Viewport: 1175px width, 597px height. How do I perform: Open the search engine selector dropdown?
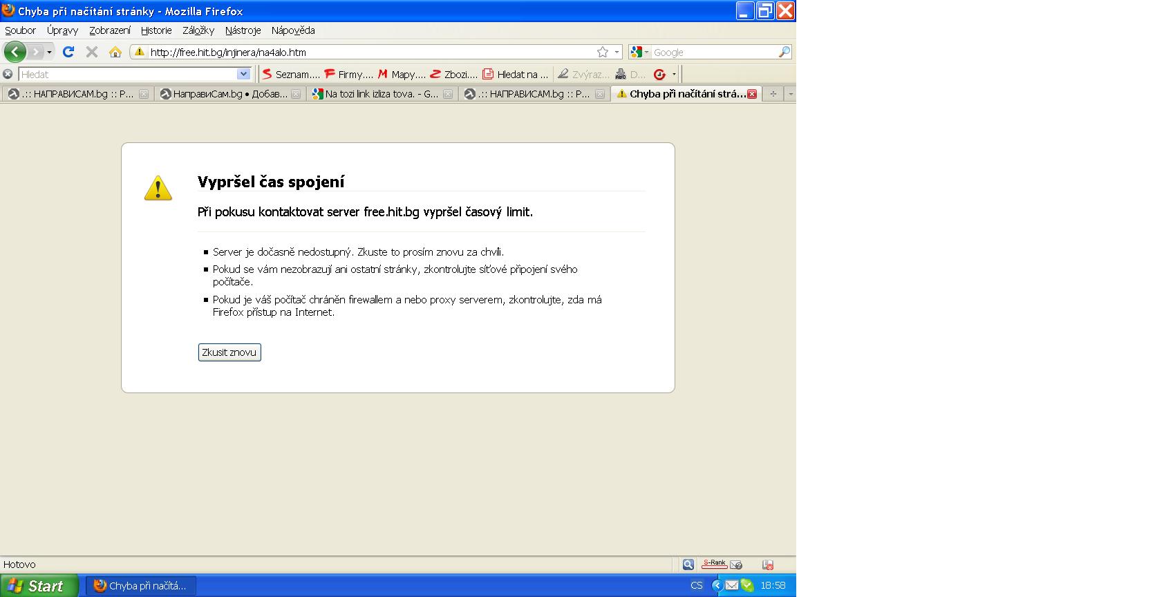(640, 52)
